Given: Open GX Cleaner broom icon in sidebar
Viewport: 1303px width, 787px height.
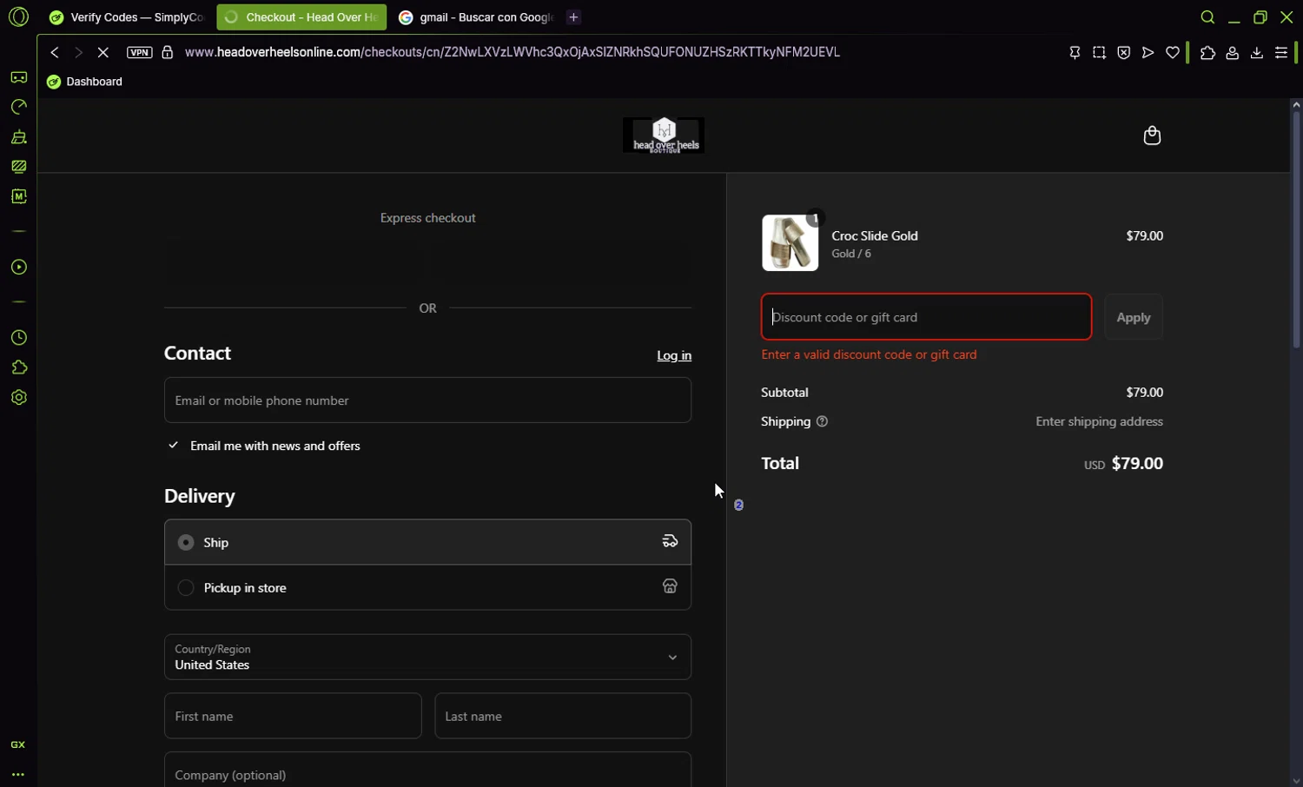Looking at the screenshot, I should (19, 137).
